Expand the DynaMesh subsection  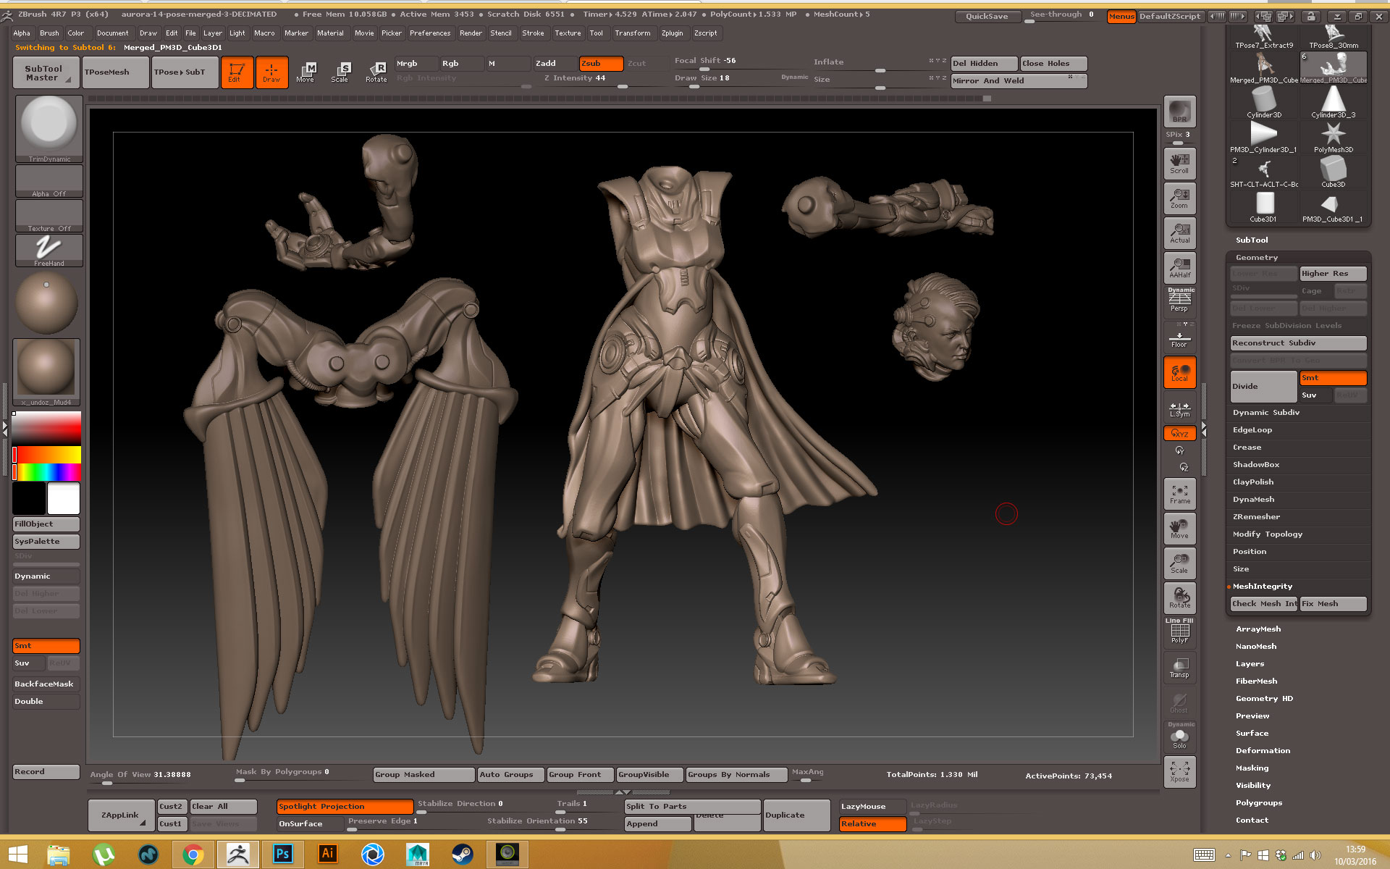[1253, 500]
